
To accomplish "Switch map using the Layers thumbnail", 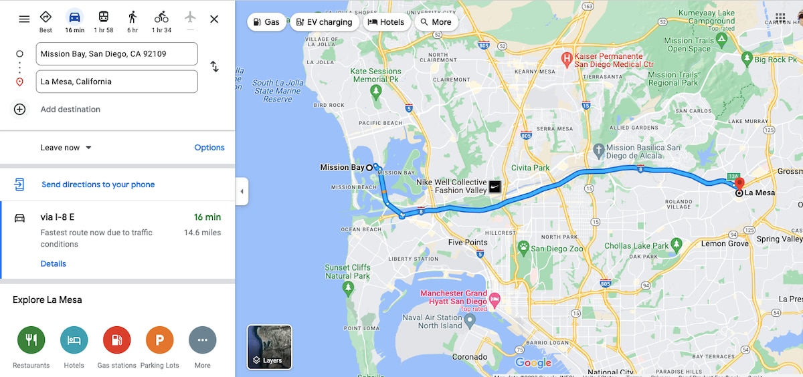I will coord(270,348).
